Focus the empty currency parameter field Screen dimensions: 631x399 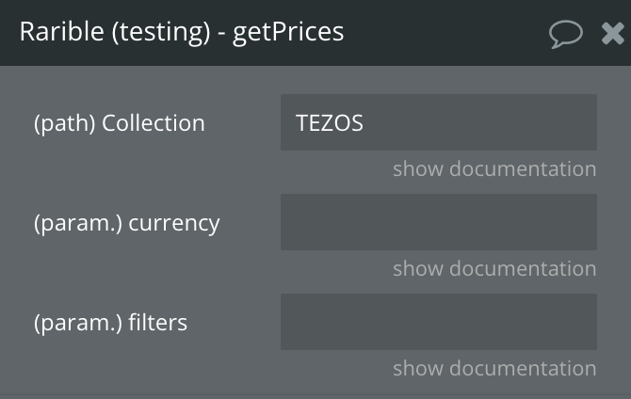pos(439,222)
